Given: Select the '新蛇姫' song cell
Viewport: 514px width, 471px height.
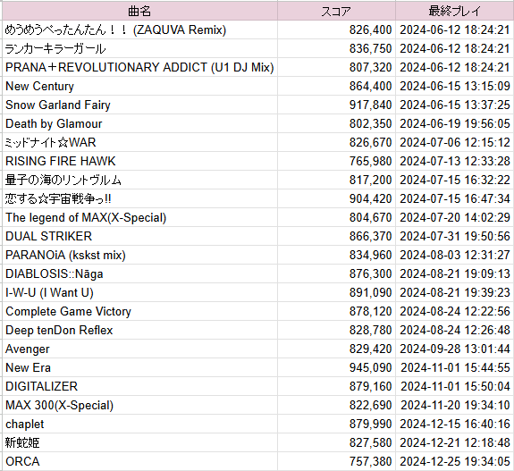Looking at the screenshot, I should coord(139,442).
